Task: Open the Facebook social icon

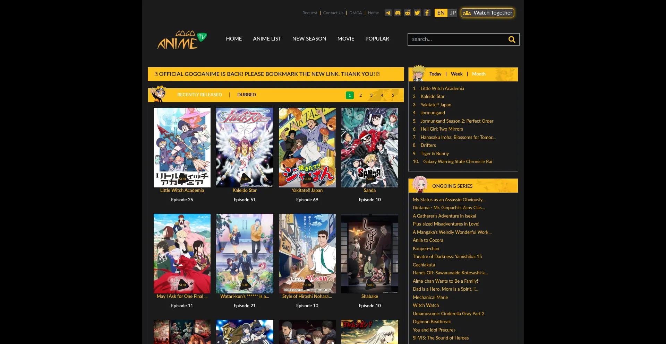Action: (427, 13)
